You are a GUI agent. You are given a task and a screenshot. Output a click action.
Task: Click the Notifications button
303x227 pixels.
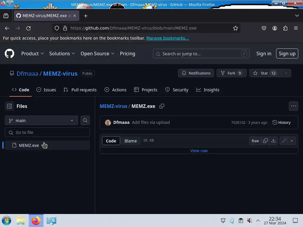tap(196, 73)
